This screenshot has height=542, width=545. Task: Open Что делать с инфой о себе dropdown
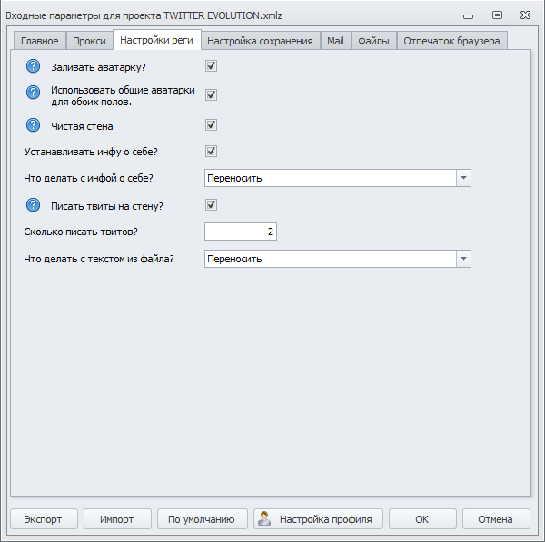[338, 178]
